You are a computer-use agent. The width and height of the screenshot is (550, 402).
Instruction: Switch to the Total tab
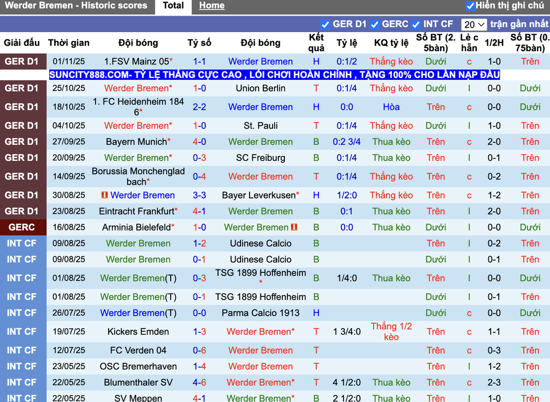(173, 6)
